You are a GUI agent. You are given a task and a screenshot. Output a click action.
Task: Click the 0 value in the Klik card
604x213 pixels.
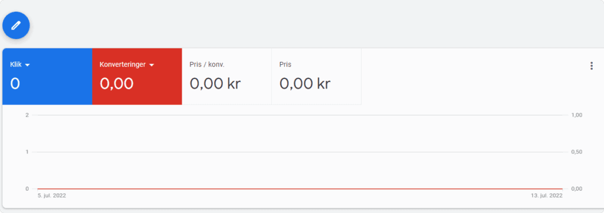click(15, 84)
